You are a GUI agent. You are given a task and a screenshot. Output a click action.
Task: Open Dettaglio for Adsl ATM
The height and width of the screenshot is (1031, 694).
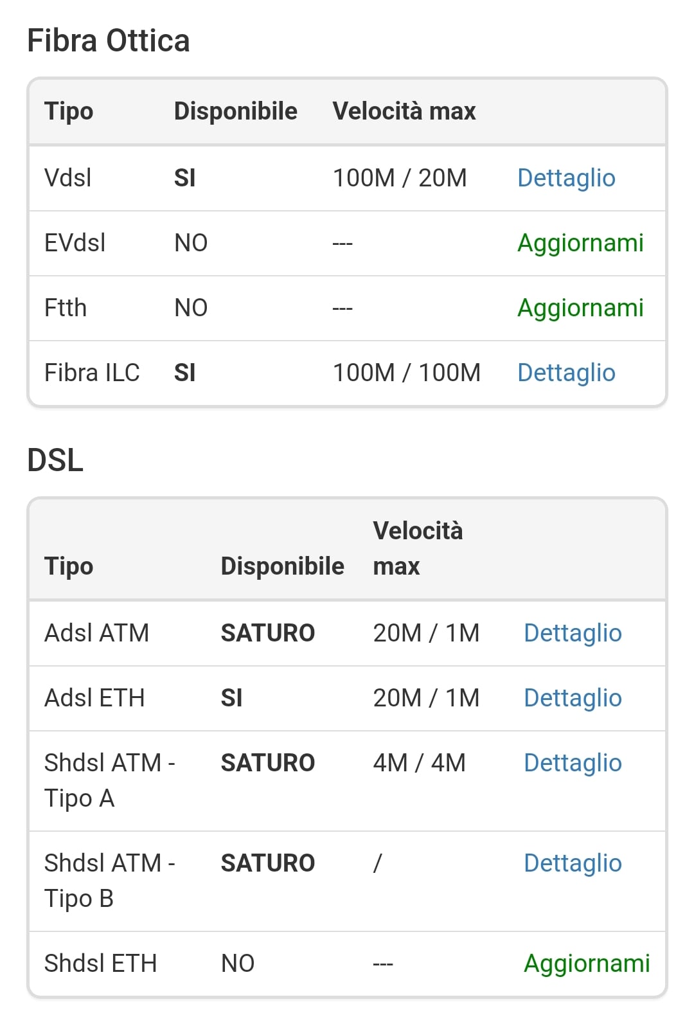click(x=573, y=633)
